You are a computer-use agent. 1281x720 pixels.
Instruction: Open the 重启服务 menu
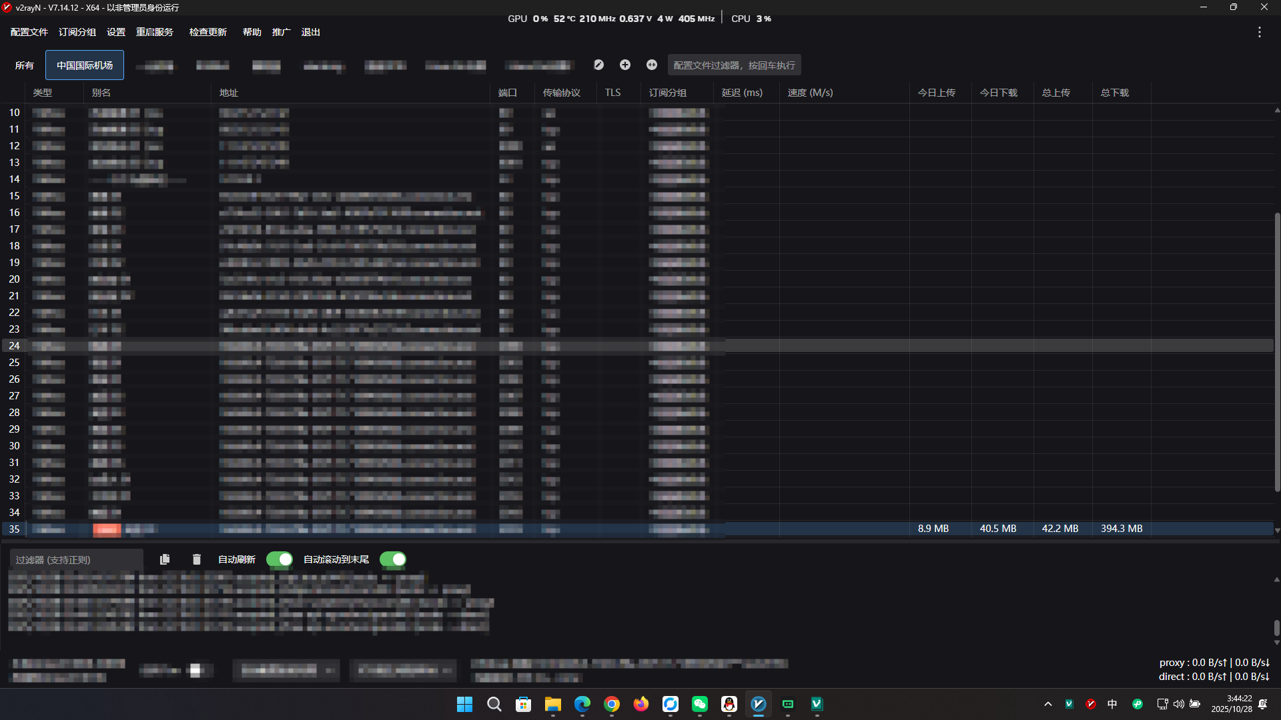coord(155,32)
